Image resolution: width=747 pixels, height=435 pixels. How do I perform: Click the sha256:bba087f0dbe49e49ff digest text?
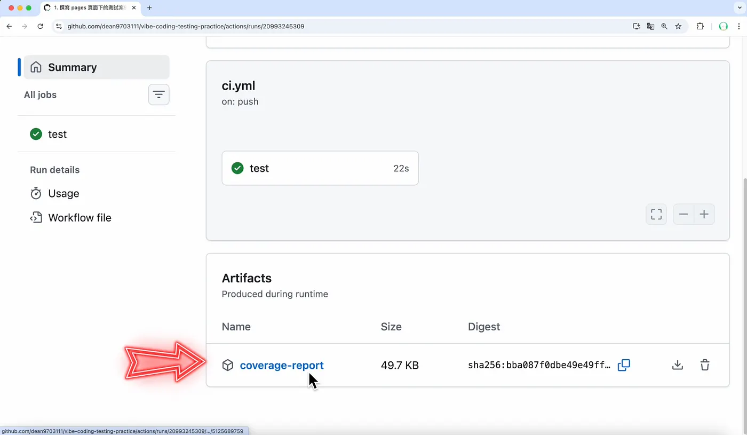pyautogui.click(x=539, y=365)
